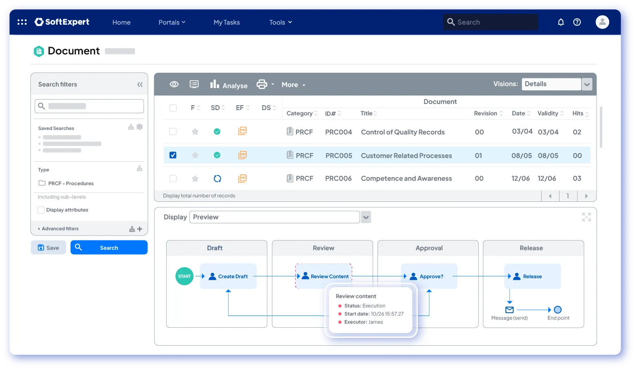Star the Competence and Awareness document

point(195,179)
